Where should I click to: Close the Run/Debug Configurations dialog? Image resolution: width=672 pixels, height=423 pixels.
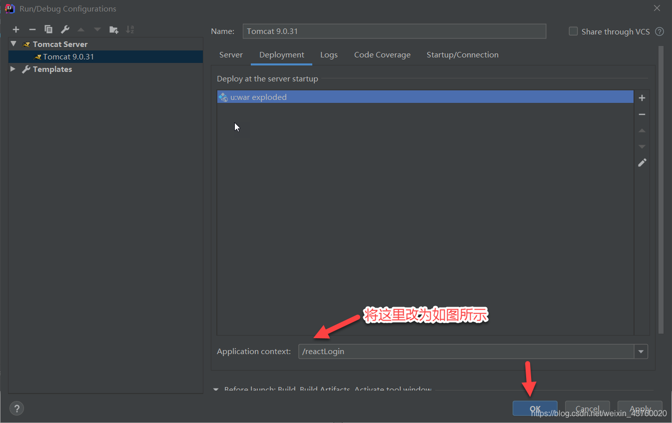coord(658,8)
